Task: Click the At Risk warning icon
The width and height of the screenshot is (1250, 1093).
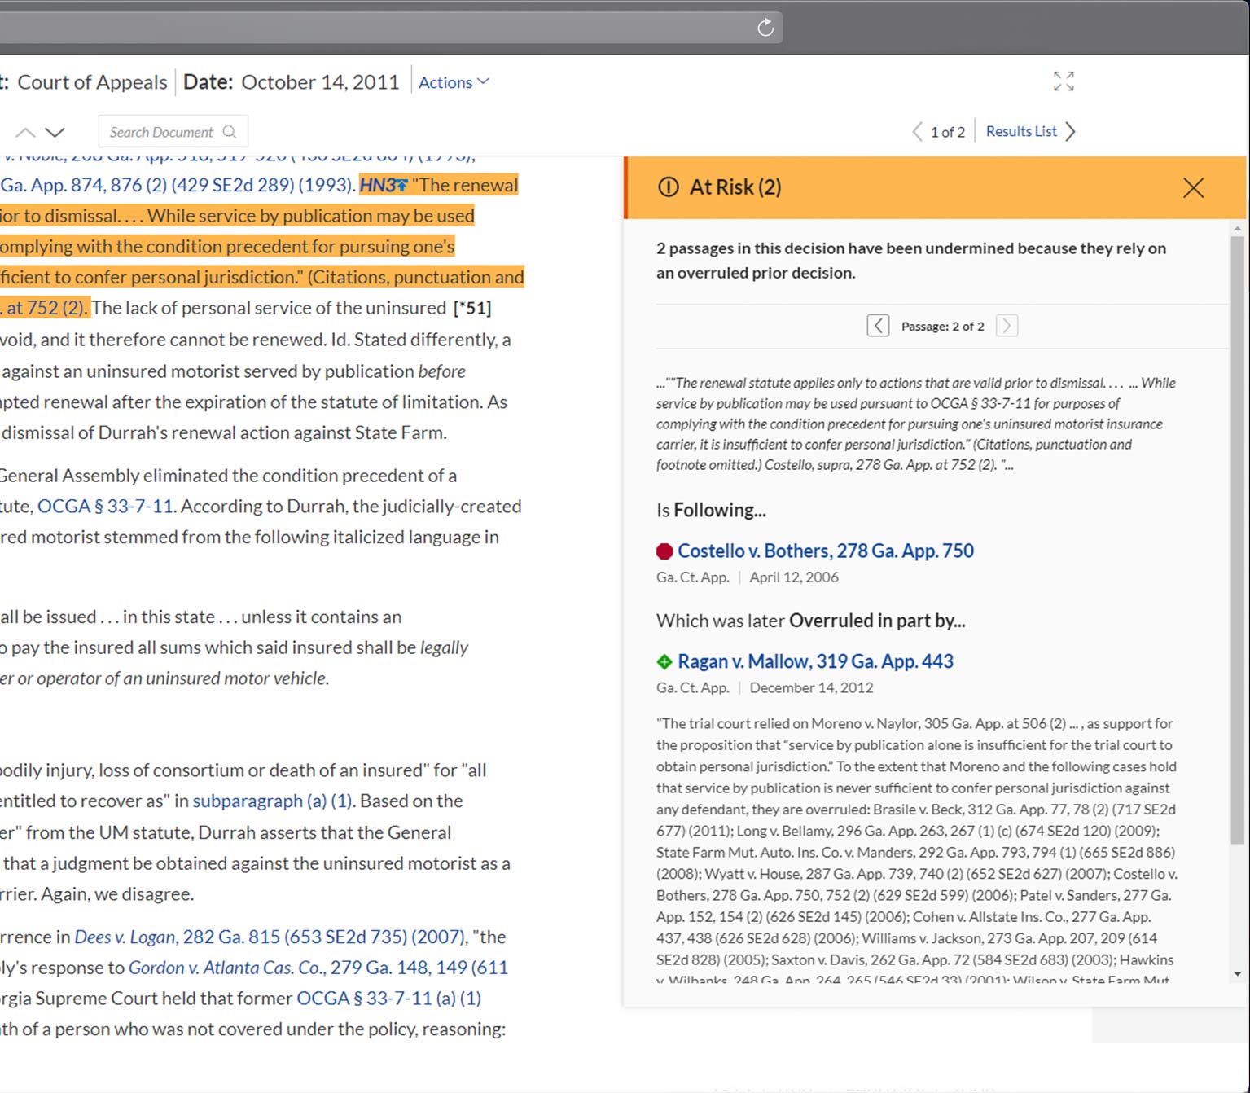Action: coord(668,187)
